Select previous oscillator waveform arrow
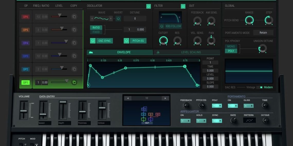Image resolution: width=293 pixels, height=146 pixels. click(x=92, y=18)
